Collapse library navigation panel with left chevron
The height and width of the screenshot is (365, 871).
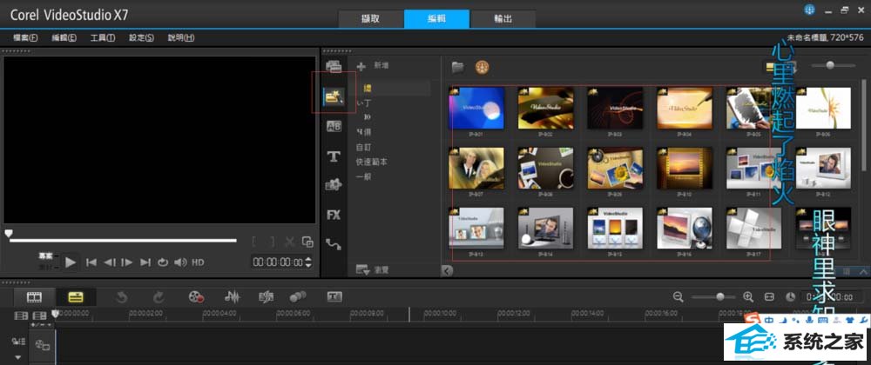pyautogui.click(x=447, y=270)
